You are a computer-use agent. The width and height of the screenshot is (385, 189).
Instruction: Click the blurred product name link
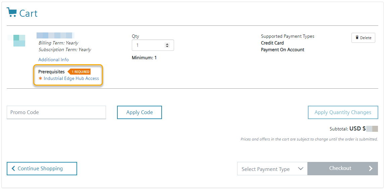[x=55, y=35]
